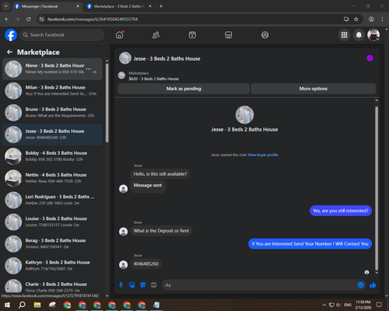Click the conversation list scrollbar

pyautogui.click(x=107, y=103)
